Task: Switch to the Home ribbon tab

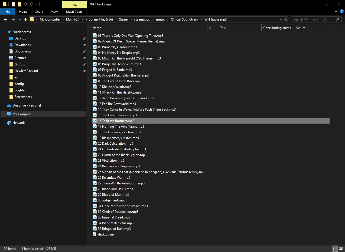Action: point(23,12)
